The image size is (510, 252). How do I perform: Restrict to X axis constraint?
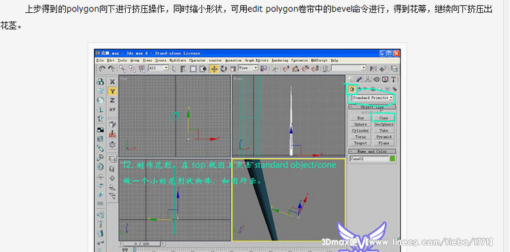point(112,82)
